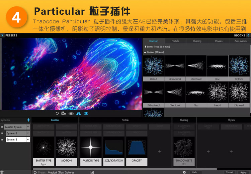The image size is (251, 174).
Task: Add a new system with plus icon
Action: tap(28, 120)
